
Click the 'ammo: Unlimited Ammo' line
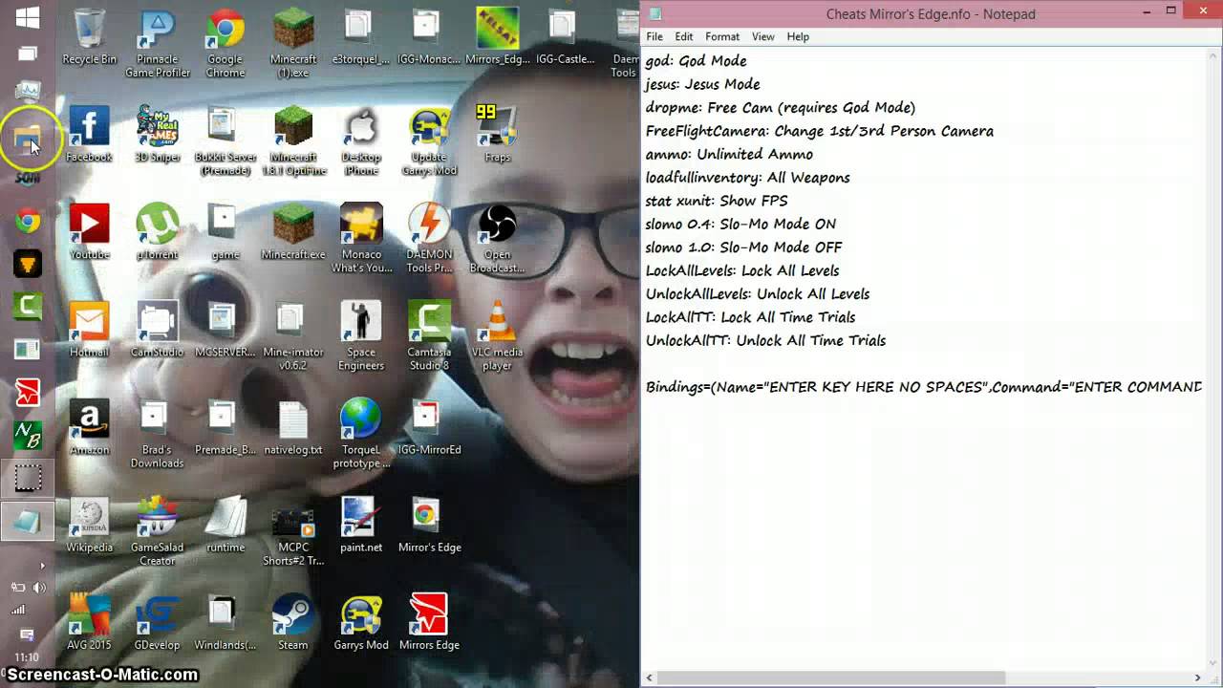(x=729, y=154)
